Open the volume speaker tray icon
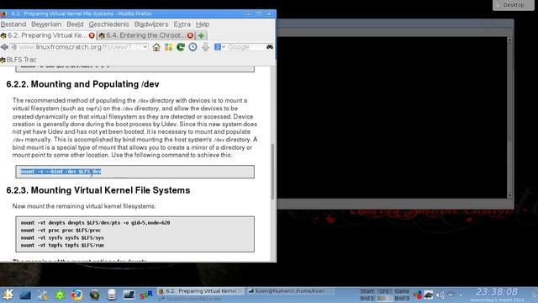The height and width of the screenshot is (303, 538). [x=440, y=295]
